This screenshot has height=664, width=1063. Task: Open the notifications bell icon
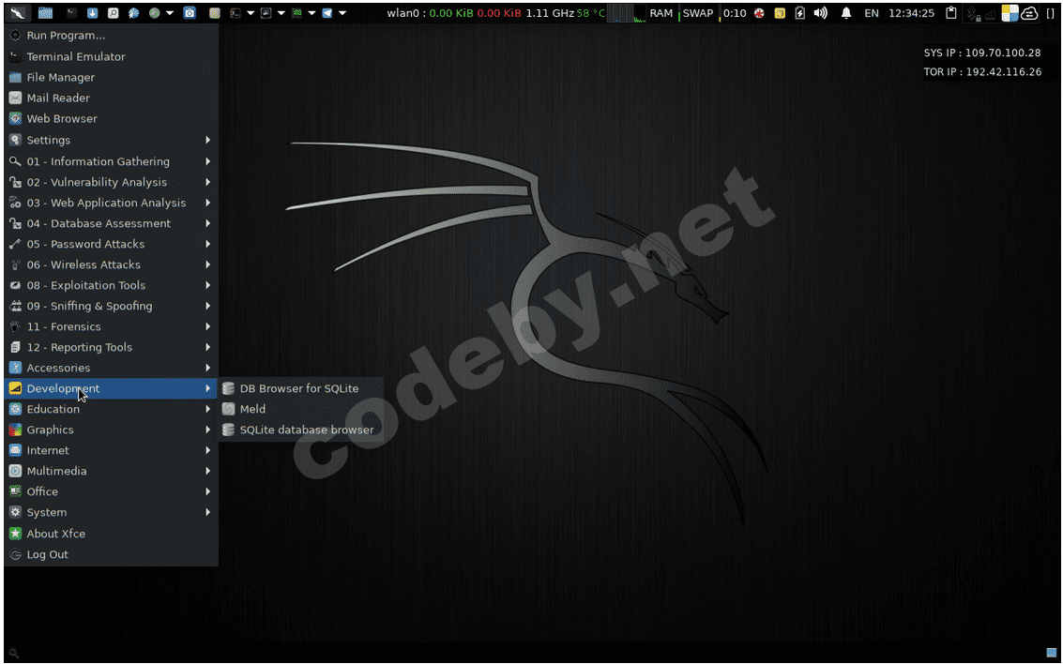pos(846,13)
